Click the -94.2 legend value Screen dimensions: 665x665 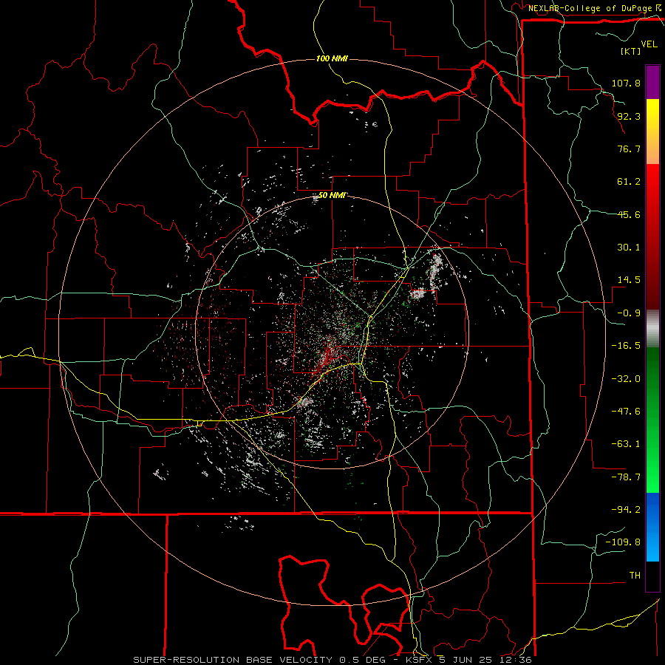(x=626, y=510)
